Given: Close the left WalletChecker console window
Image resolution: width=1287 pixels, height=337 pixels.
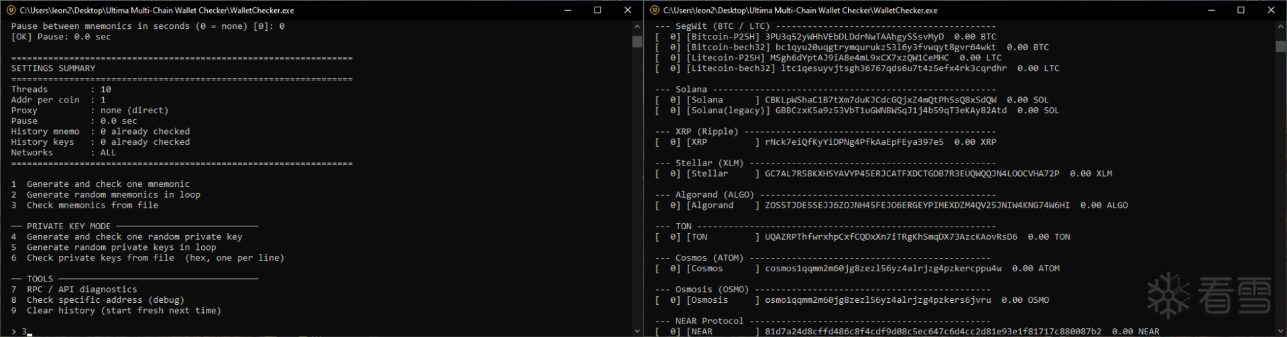Looking at the screenshot, I should (x=627, y=10).
